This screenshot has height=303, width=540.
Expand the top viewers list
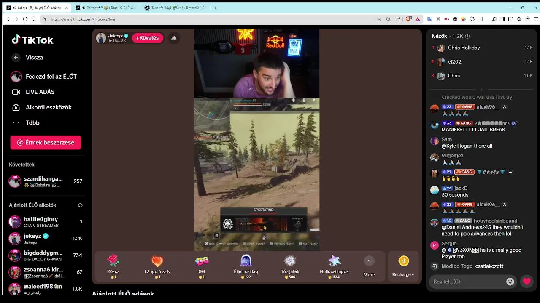(481, 89)
